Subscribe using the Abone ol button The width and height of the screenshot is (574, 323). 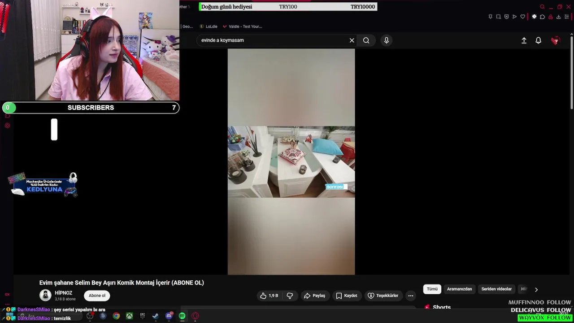coord(97,296)
